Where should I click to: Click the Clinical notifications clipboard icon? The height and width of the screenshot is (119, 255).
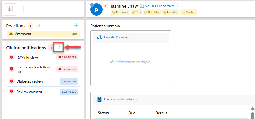point(99,99)
